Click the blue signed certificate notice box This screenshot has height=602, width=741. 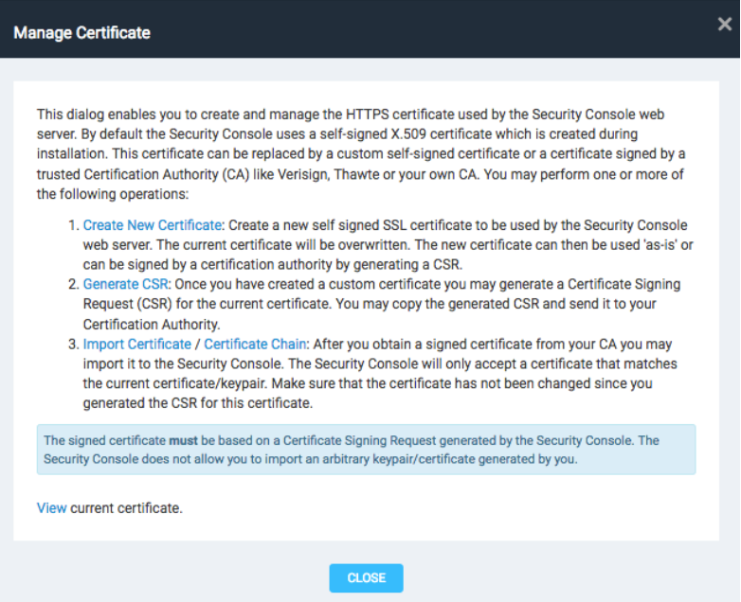(366, 450)
